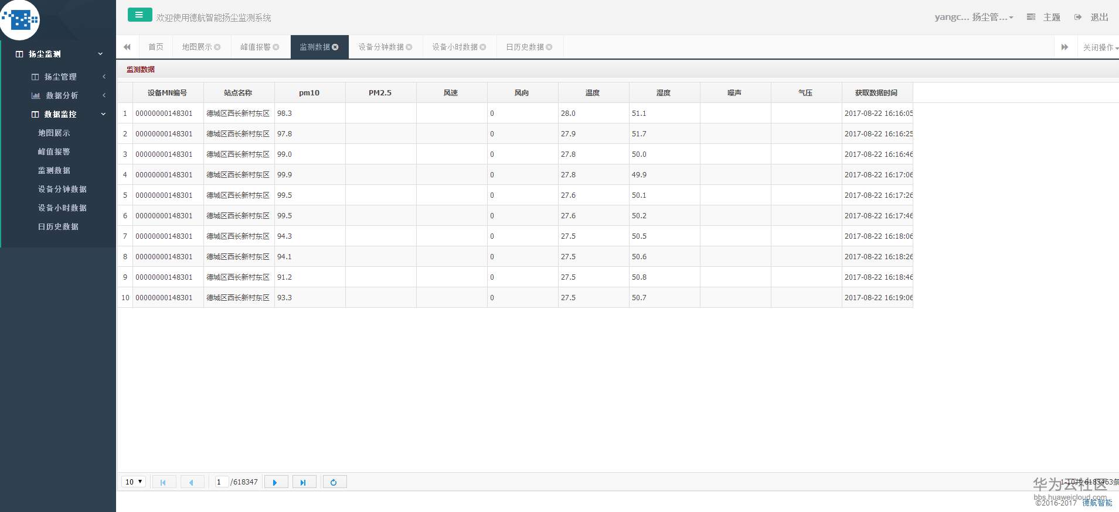Close the 地图展示 tab
The height and width of the screenshot is (512, 1119).
click(x=217, y=47)
